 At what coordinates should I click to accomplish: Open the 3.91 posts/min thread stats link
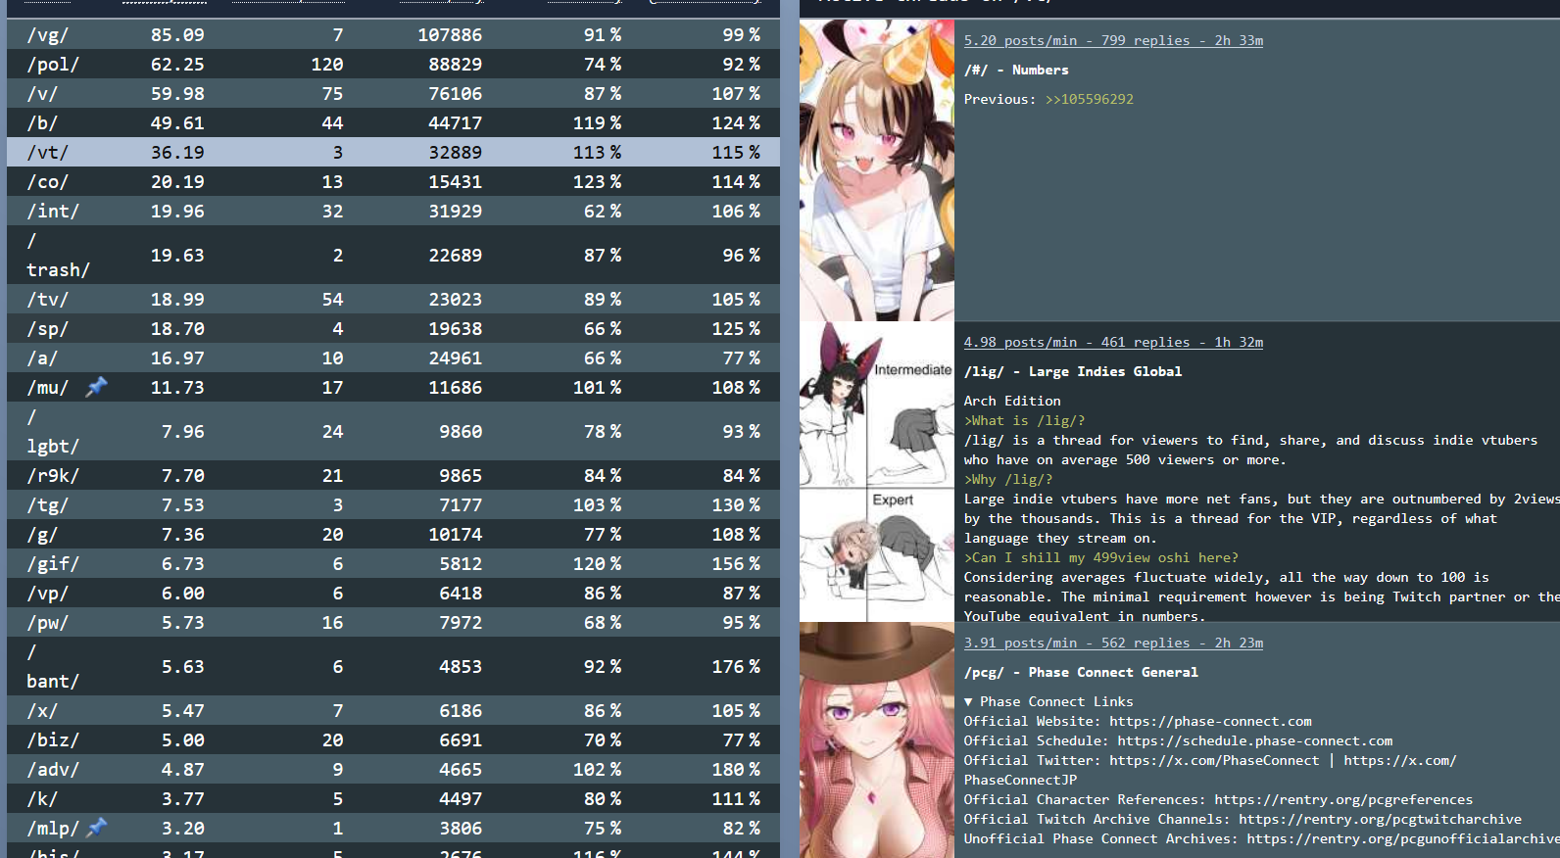pyautogui.click(x=1113, y=643)
